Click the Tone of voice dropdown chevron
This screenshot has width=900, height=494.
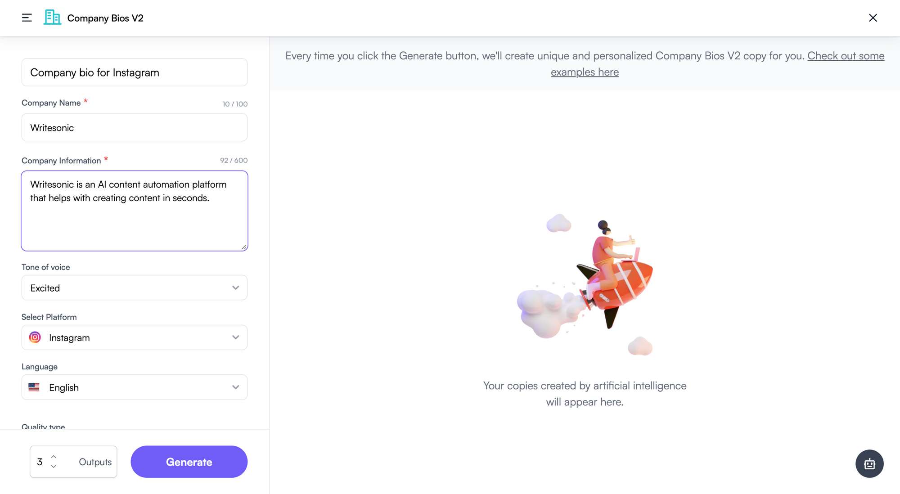[x=235, y=287]
